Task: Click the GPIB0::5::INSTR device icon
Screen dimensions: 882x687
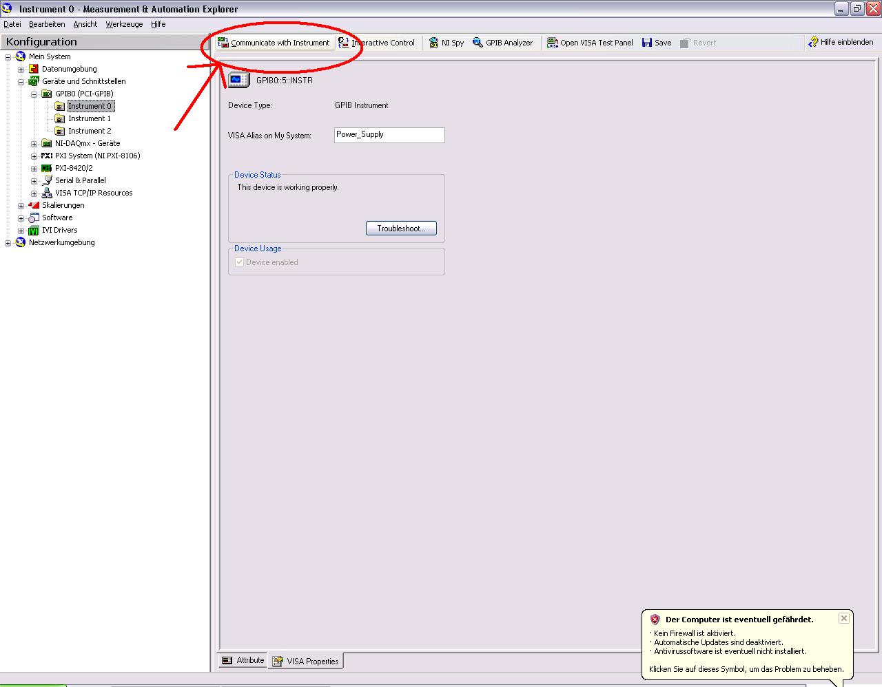Action: pyautogui.click(x=238, y=81)
